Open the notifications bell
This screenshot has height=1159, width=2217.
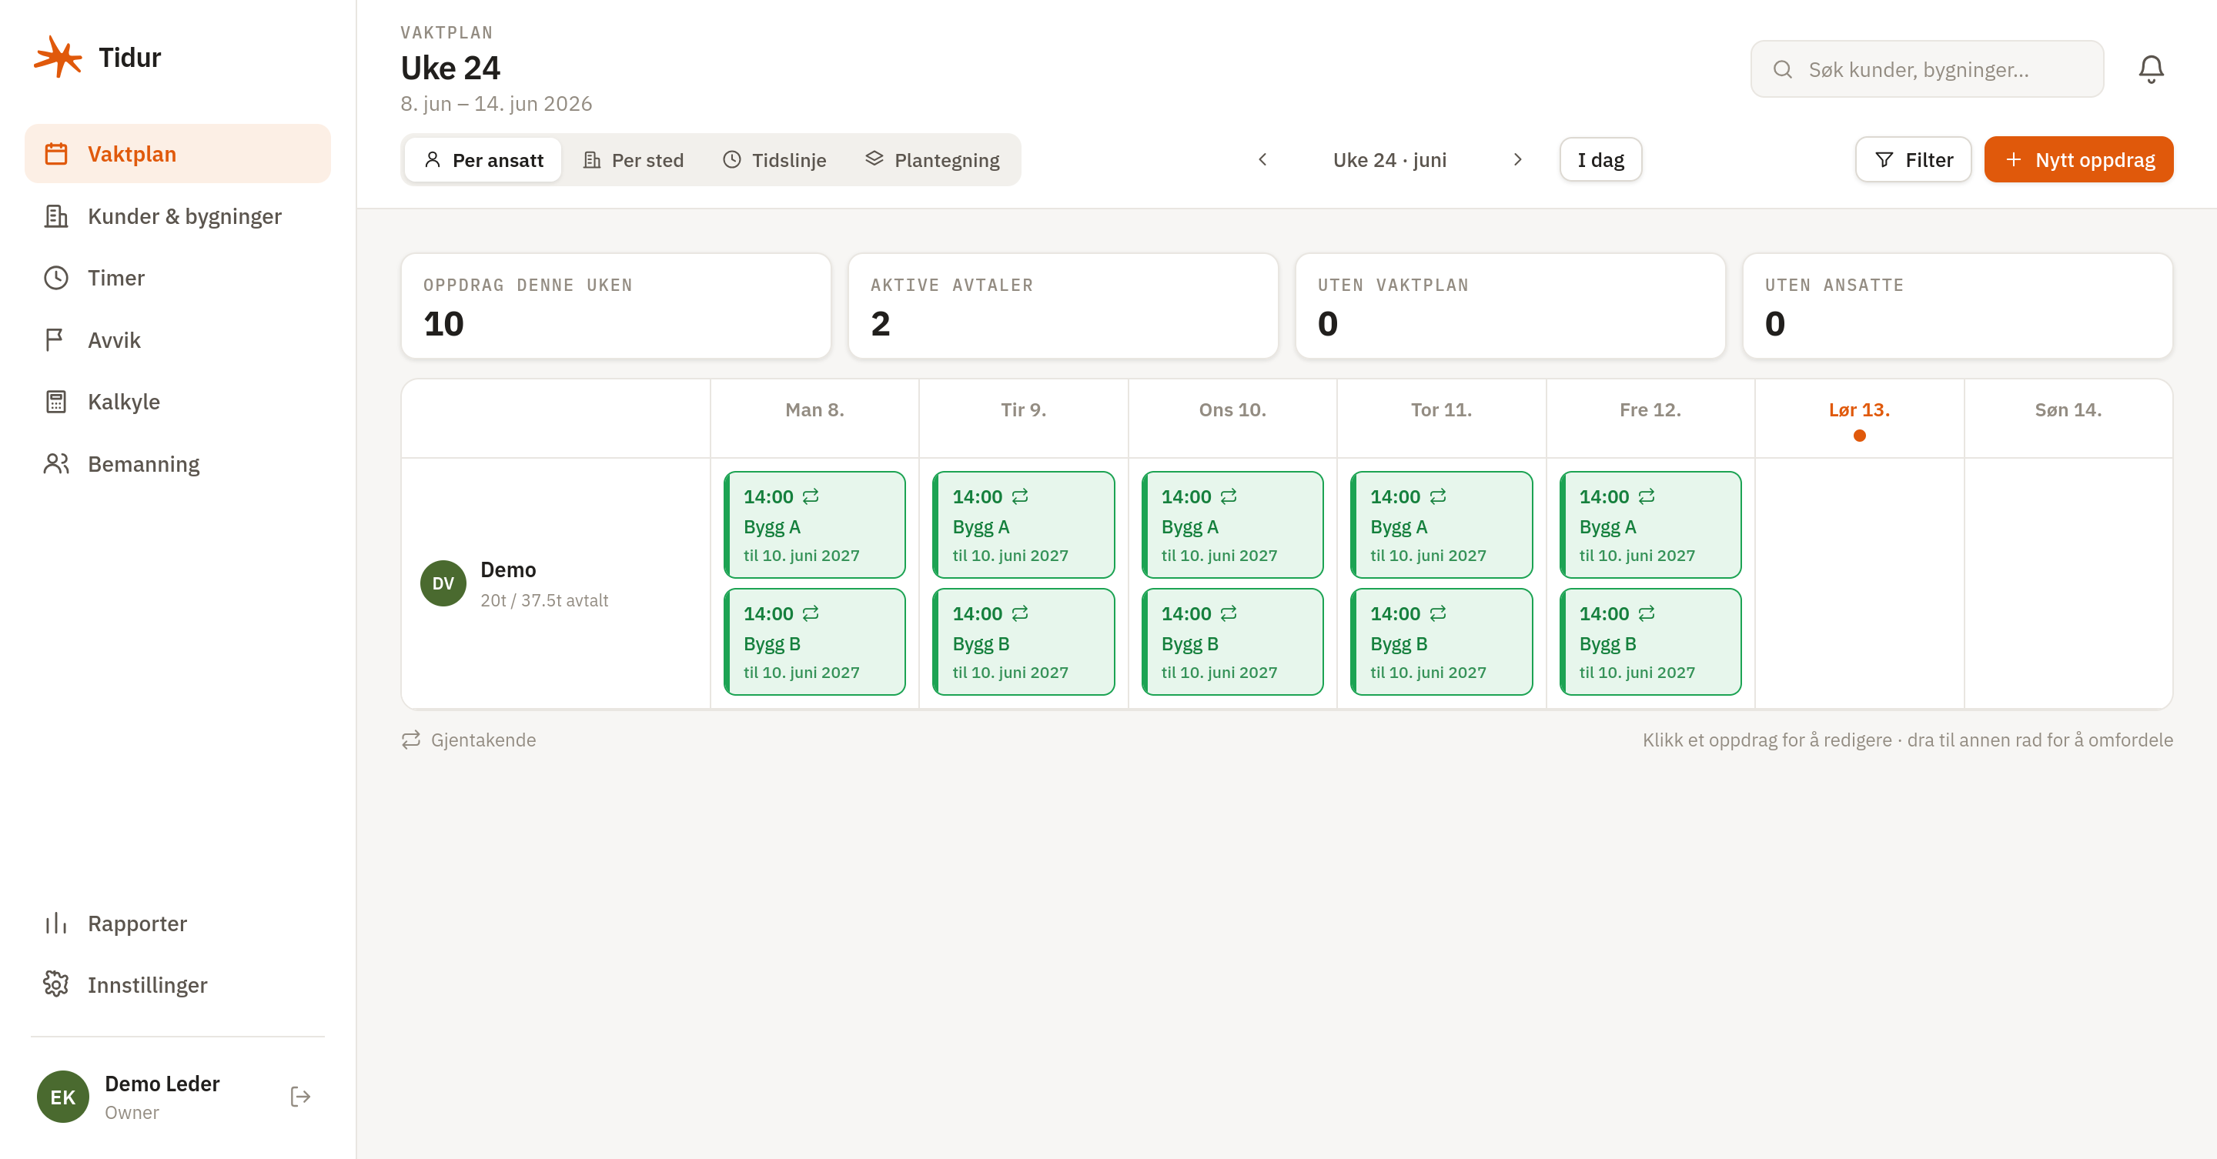click(2151, 68)
